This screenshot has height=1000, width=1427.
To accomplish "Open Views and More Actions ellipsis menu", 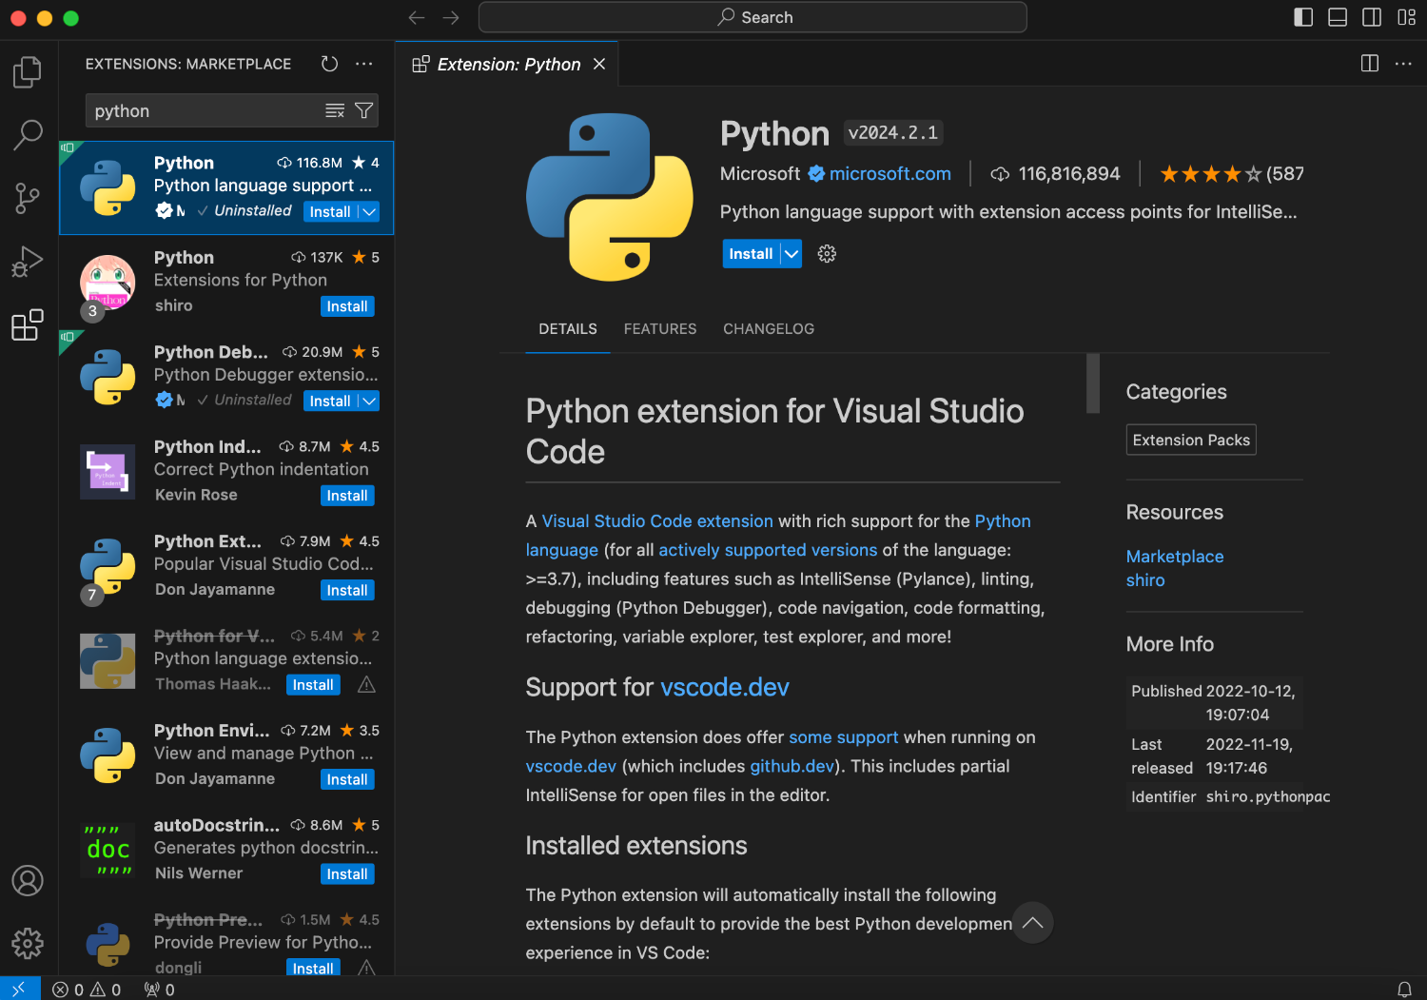I will point(364,64).
